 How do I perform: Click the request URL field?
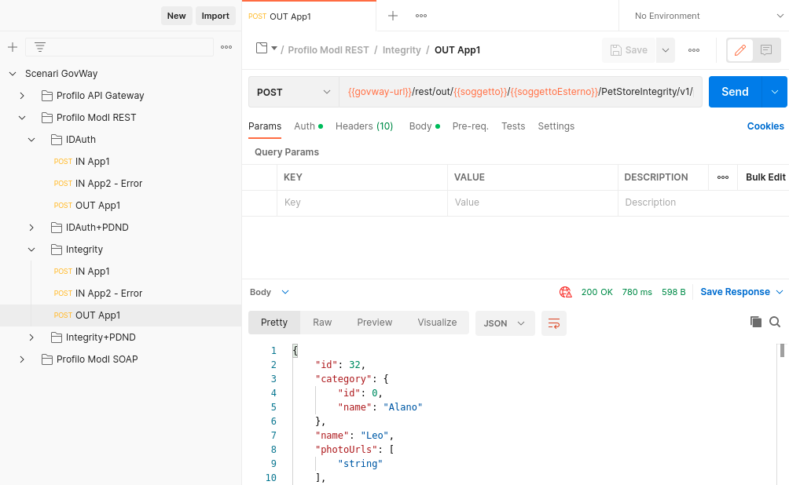point(520,92)
